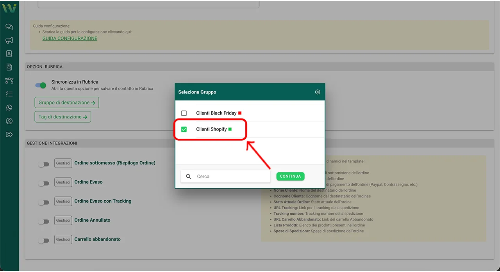The height and width of the screenshot is (272, 500).
Task: Open the contacts address book sidebar icon
Action: point(9,54)
